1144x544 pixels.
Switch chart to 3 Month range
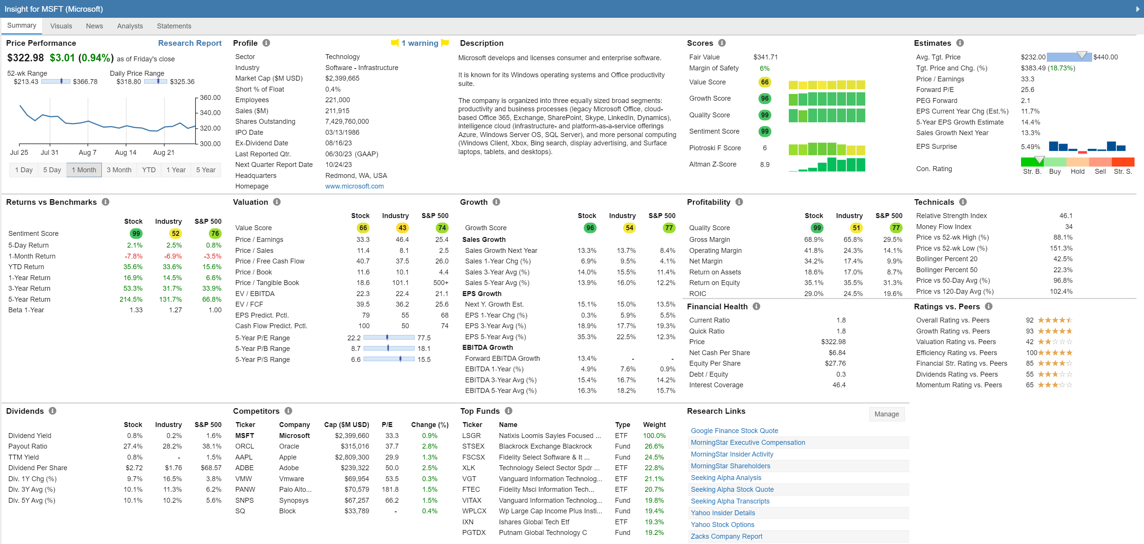[x=119, y=170]
